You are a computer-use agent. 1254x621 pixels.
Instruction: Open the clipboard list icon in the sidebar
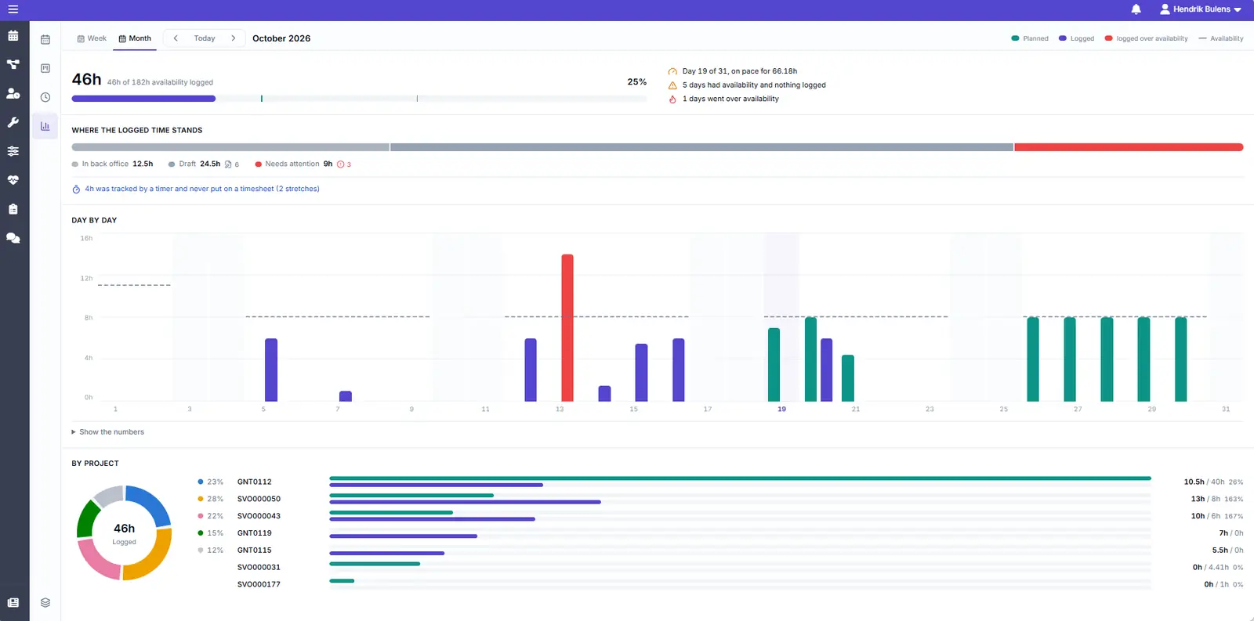point(13,209)
